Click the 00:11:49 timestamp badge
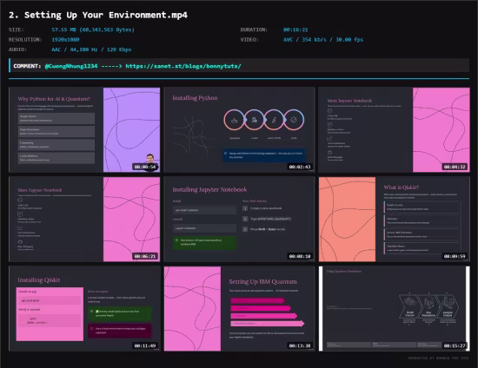The width and height of the screenshot is (478, 368). [145, 345]
